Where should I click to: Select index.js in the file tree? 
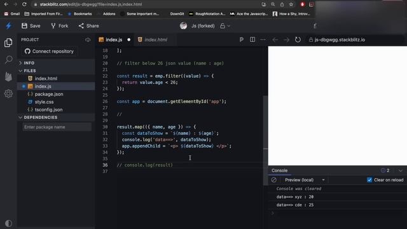56,87
